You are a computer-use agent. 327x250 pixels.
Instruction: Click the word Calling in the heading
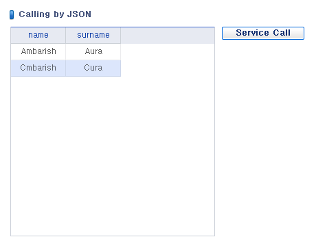click(x=34, y=14)
